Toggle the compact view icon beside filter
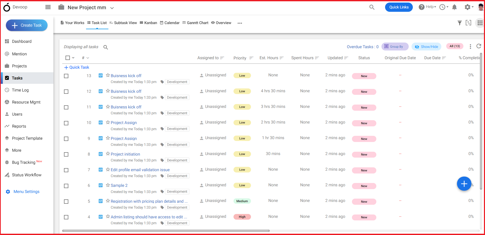This screenshot has height=235, width=485. point(469,23)
